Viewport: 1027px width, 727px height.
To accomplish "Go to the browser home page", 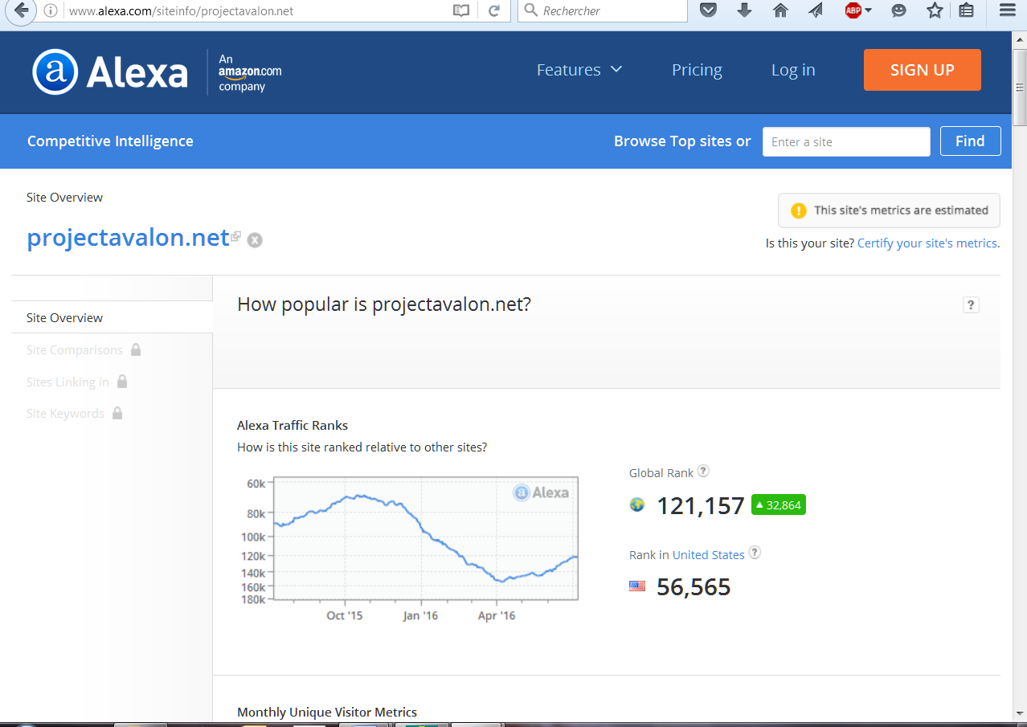I will tap(780, 10).
